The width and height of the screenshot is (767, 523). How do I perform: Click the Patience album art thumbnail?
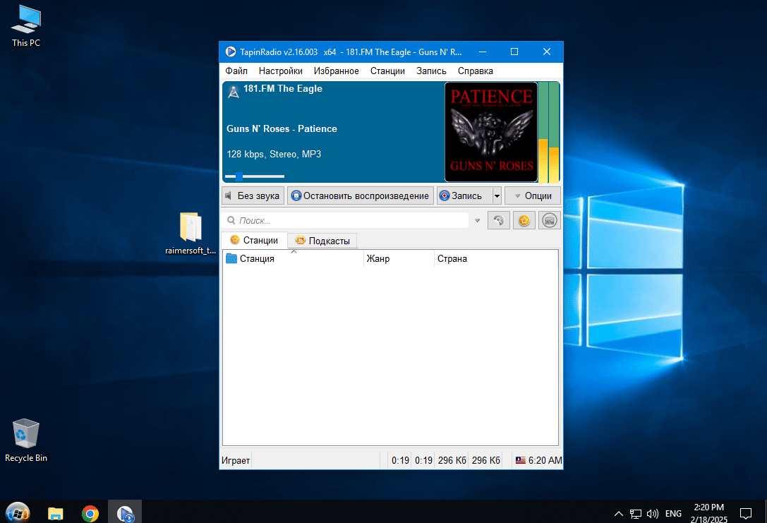pos(491,132)
